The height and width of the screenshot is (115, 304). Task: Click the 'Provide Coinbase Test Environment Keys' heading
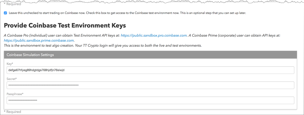point(65,25)
